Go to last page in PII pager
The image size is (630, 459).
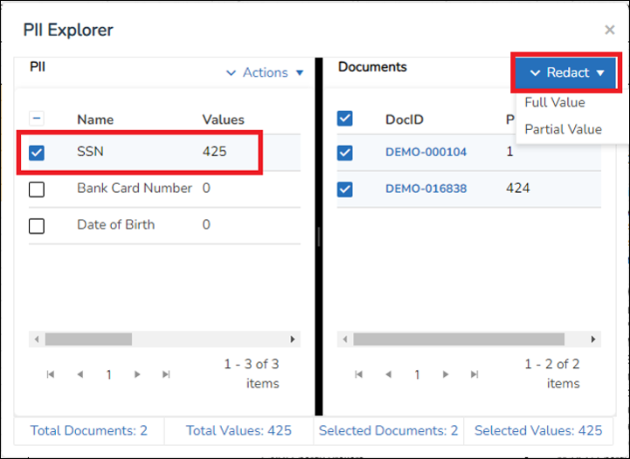tap(166, 374)
